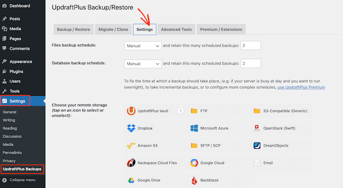This screenshot has width=343, height=188.
Task: Click the database retained backups number field
Action: point(251,64)
